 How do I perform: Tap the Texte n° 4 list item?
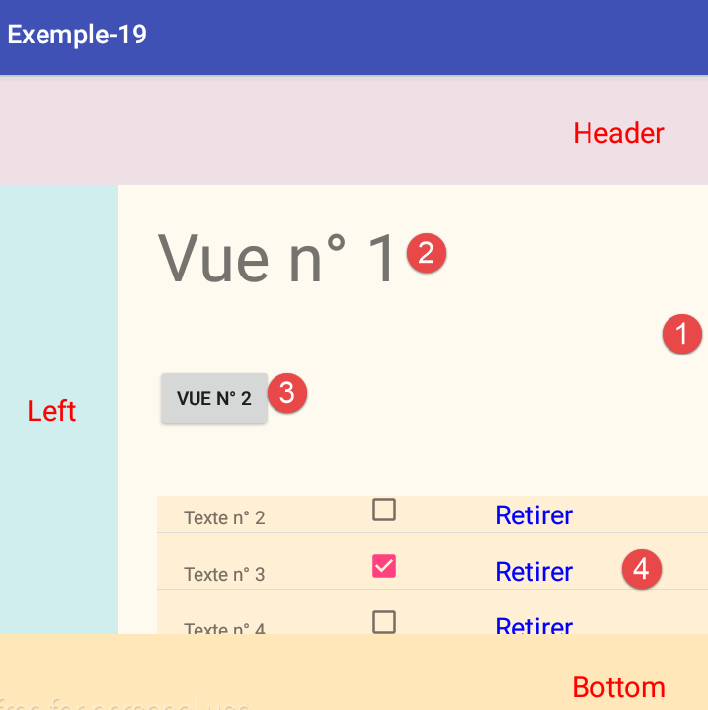pyautogui.click(x=224, y=627)
